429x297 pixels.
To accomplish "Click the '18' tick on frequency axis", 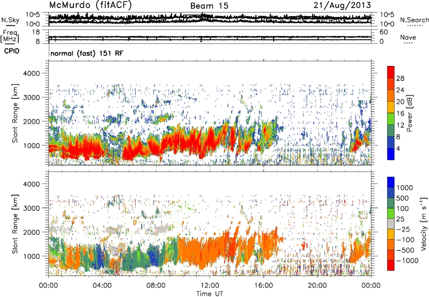I will [x=36, y=32].
